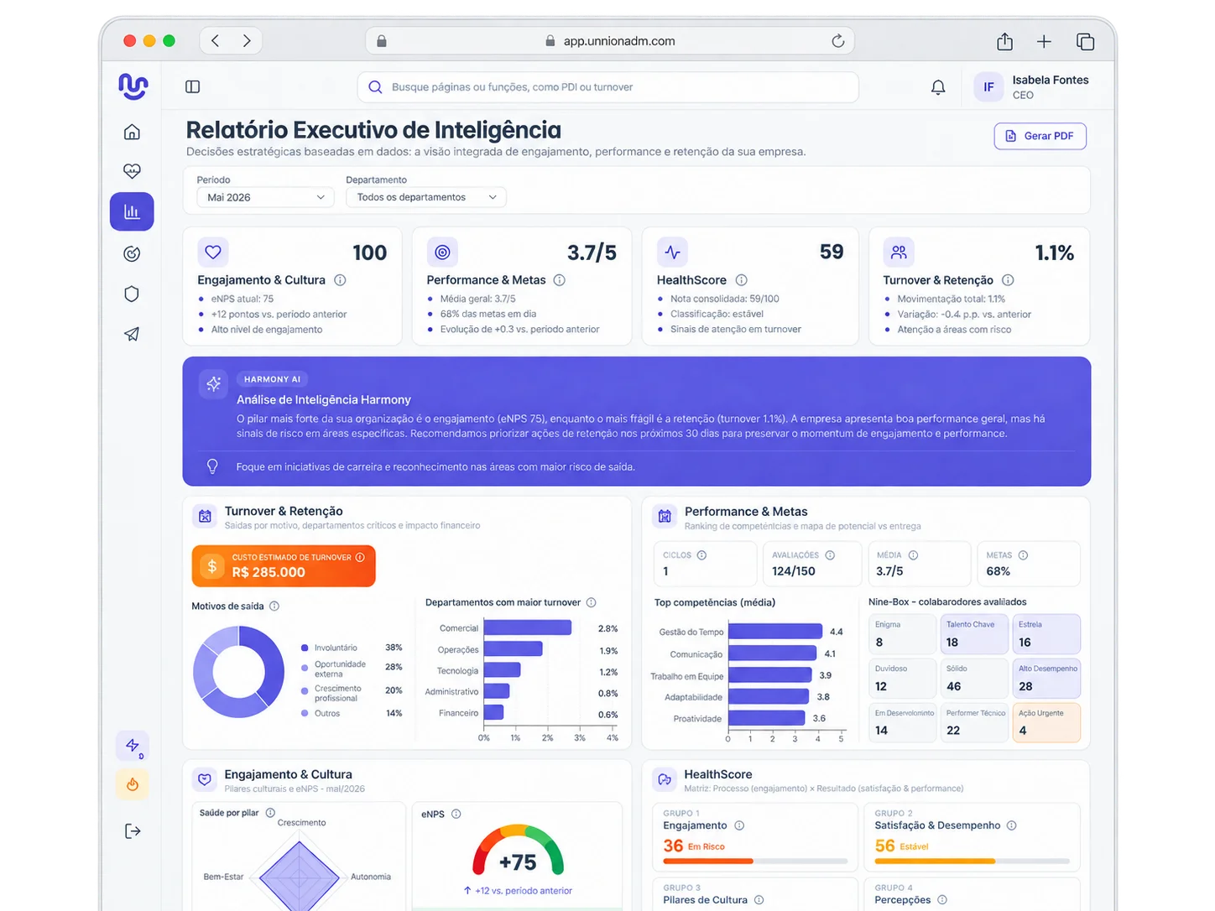Open the paper plane sidebar icon
The height and width of the screenshot is (911, 1215).
[x=132, y=334]
